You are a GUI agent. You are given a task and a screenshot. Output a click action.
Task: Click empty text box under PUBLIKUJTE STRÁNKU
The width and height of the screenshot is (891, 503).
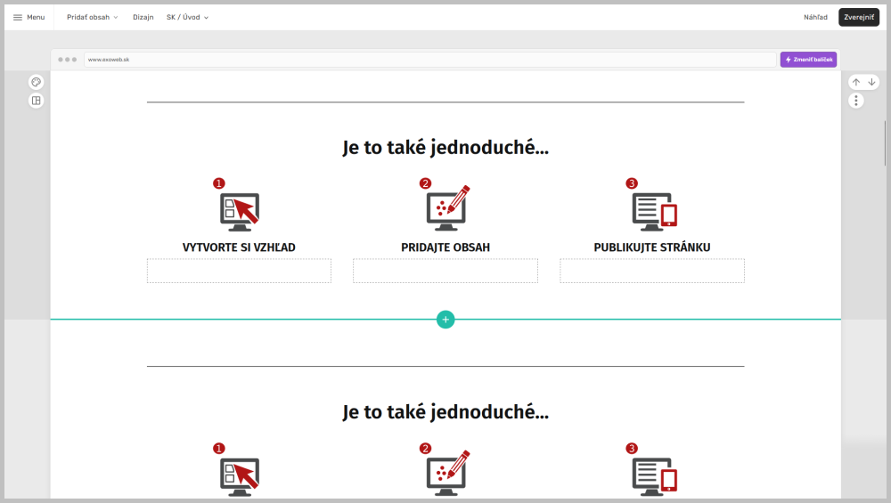[651, 271]
